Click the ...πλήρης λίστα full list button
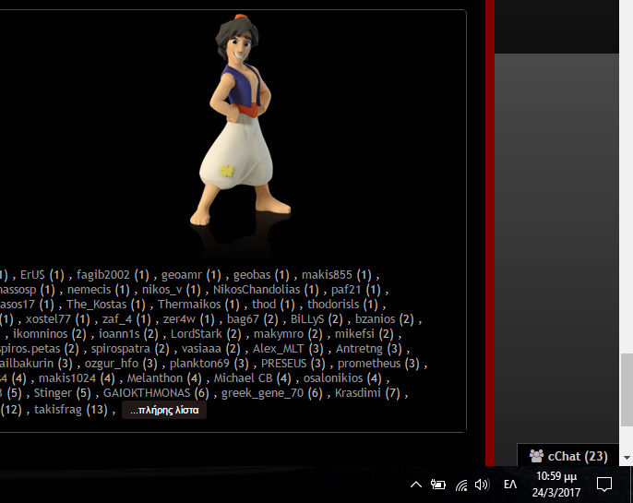Image resolution: width=633 pixels, height=503 pixels. (x=164, y=410)
